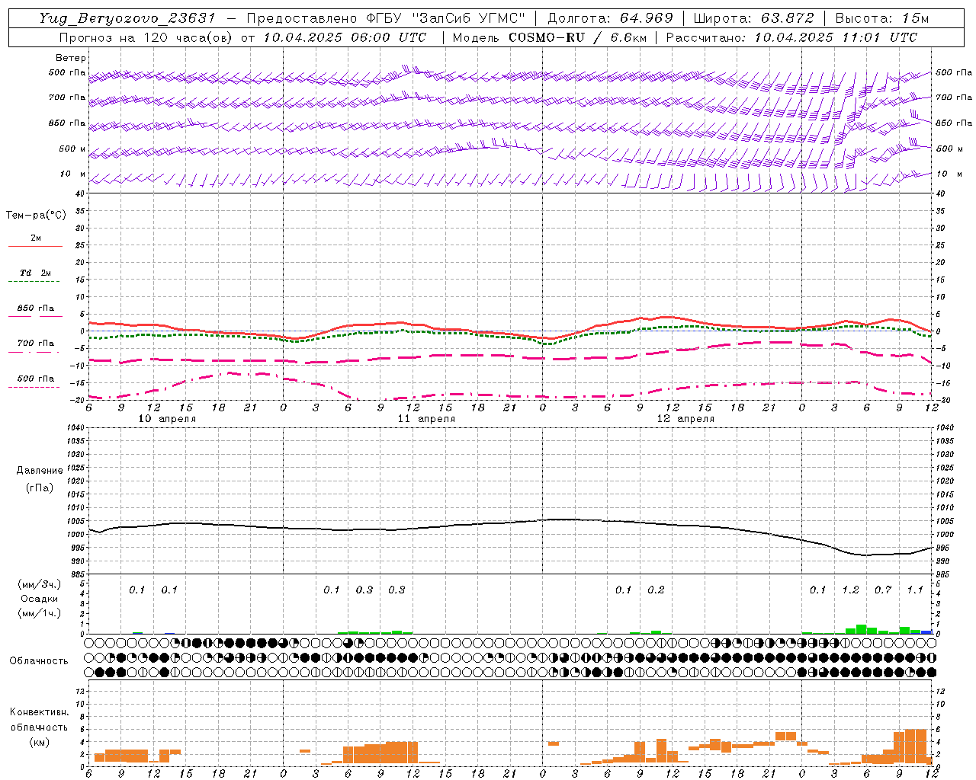Click the 2м temperature legend label
The height and width of the screenshot is (780, 976).
click(x=36, y=238)
